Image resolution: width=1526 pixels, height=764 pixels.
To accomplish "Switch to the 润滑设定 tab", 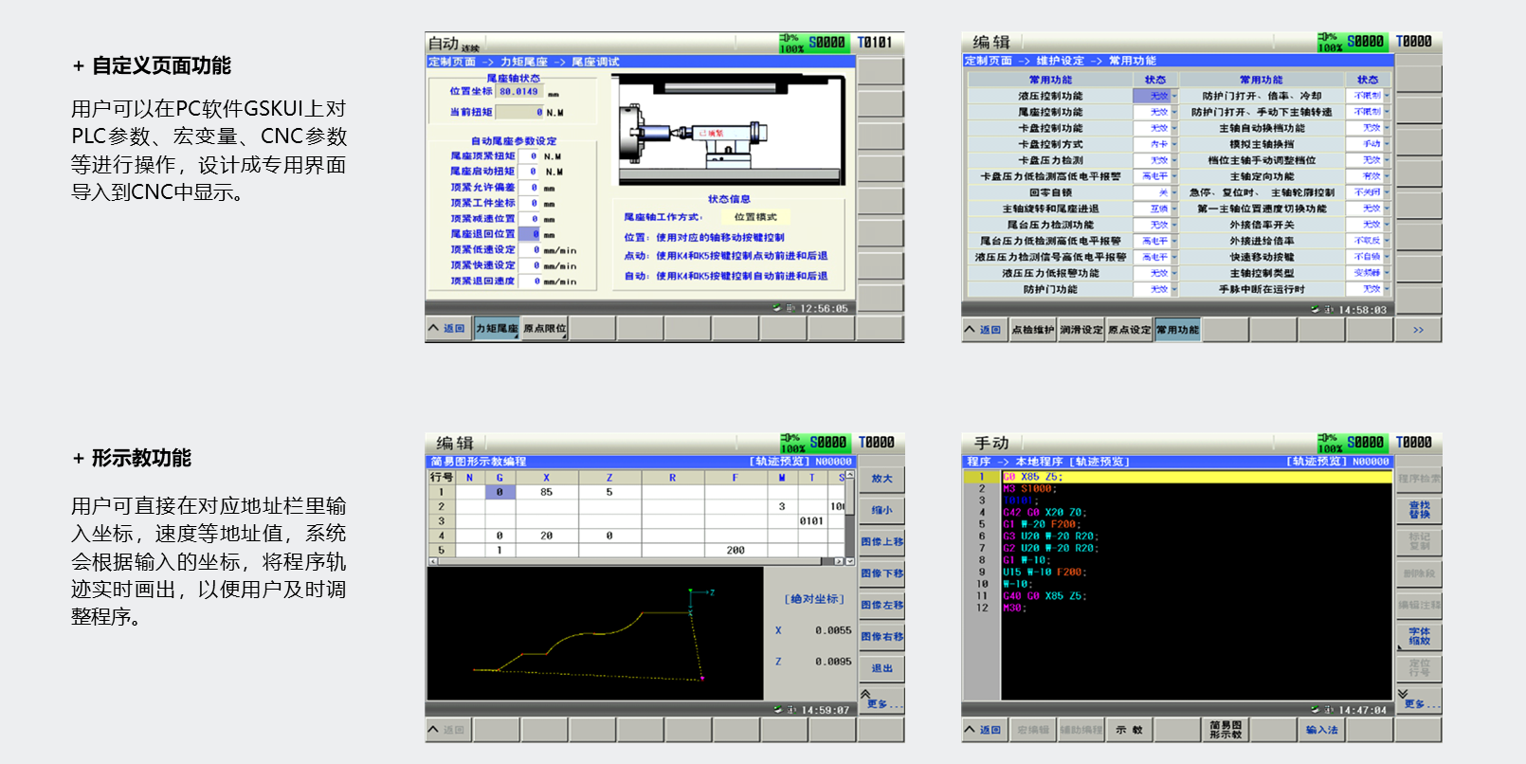I will coord(1081,330).
